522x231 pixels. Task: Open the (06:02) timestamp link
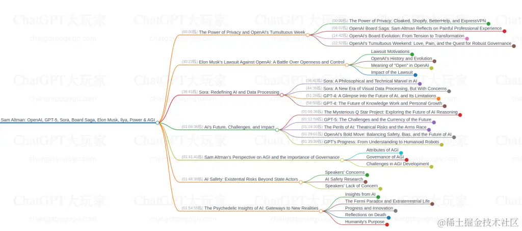(340, 28)
